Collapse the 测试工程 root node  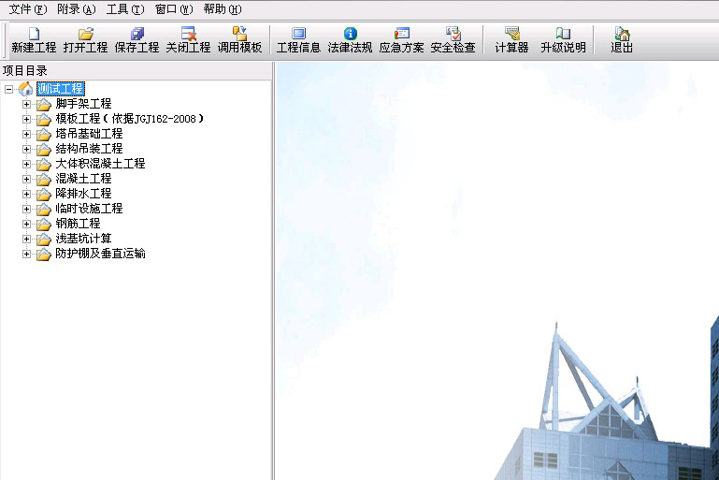coord(8,89)
